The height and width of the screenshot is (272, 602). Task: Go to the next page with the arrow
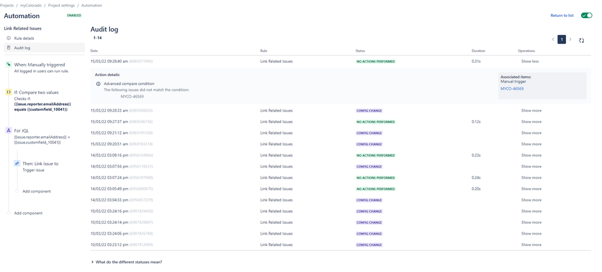coord(570,40)
